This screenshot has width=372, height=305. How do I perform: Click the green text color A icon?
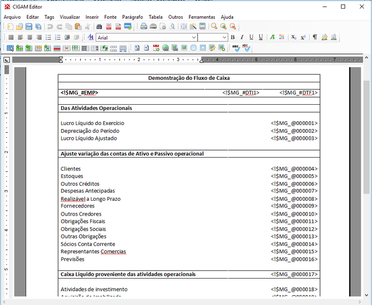click(272, 37)
